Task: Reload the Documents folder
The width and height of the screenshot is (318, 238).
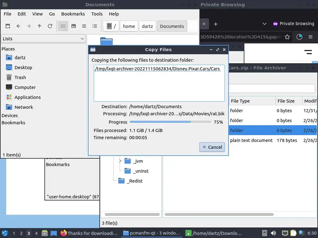Action: click(50, 26)
